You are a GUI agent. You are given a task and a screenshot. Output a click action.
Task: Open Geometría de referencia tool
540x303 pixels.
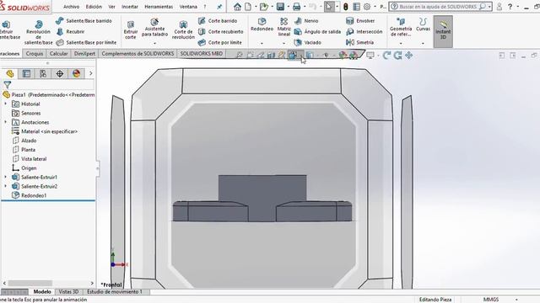click(x=401, y=27)
